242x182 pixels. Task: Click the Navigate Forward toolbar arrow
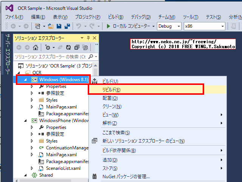(26, 26)
